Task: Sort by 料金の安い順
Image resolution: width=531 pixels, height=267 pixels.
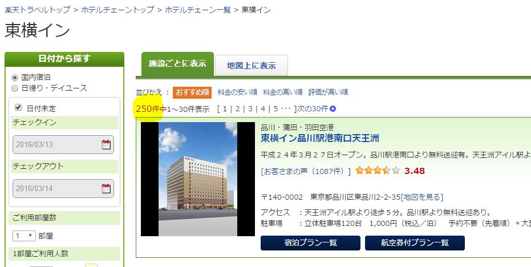Action: pyautogui.click(x=237, y=92)
